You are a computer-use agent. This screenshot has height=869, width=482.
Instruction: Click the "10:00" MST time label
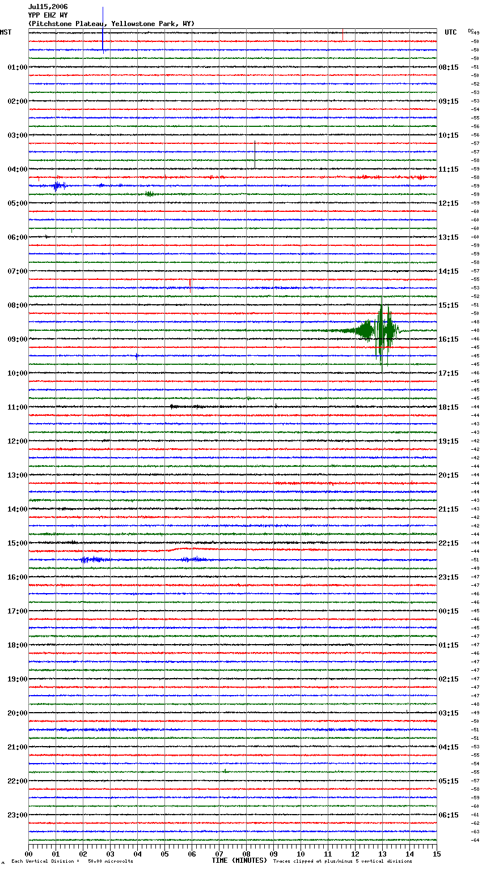click(x=18, y=373)
